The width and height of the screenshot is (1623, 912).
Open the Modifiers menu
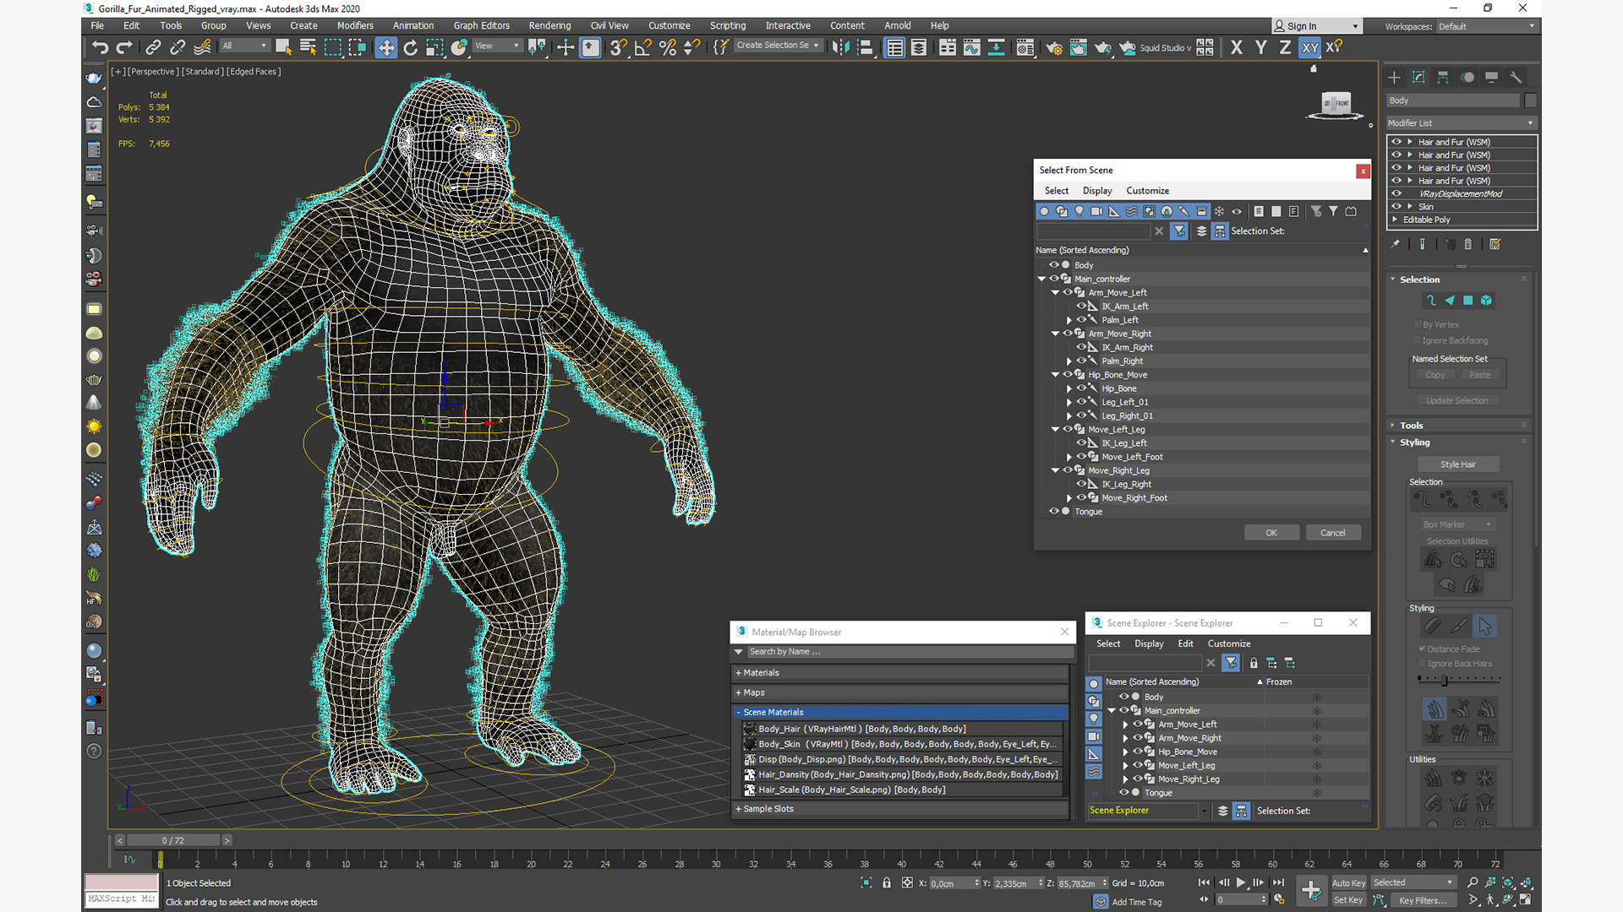tap(355, 25)
